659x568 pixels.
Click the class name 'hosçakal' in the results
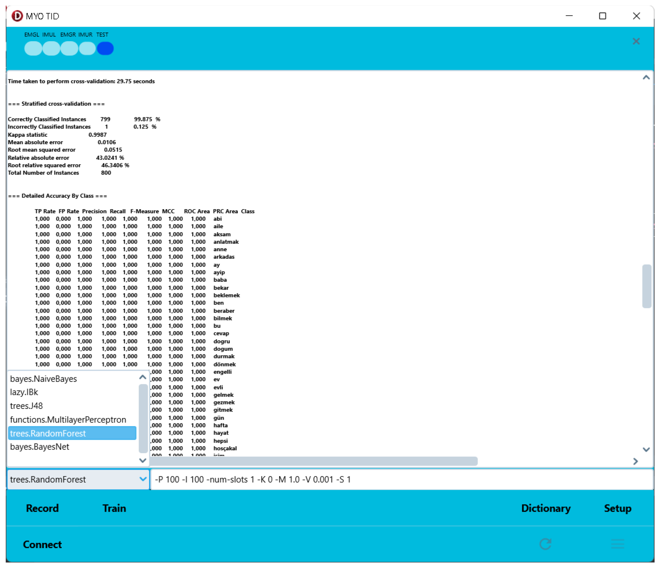pyautogui.click(x=225, y=449)
